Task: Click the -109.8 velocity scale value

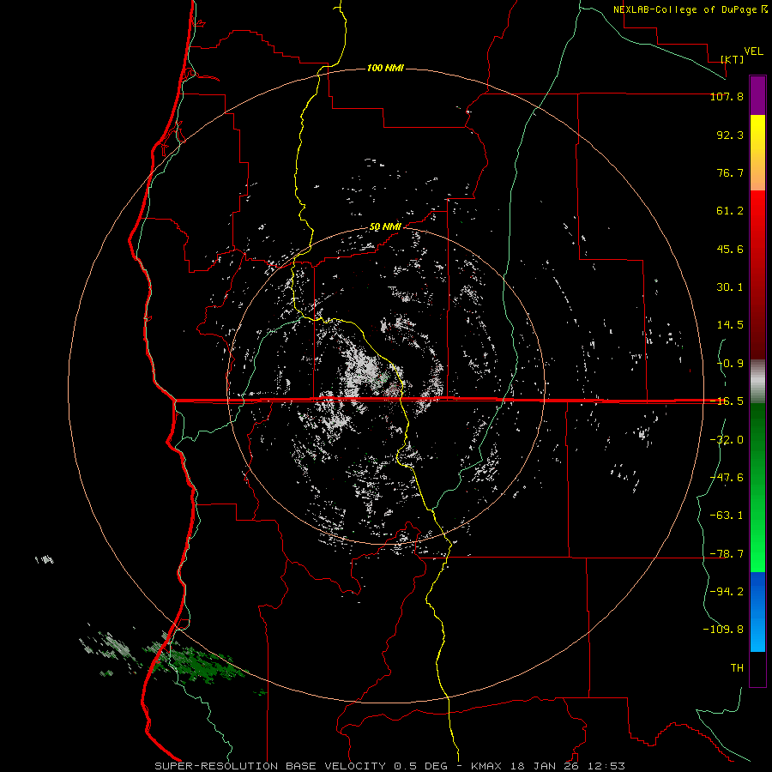Action: click(723, 630)
